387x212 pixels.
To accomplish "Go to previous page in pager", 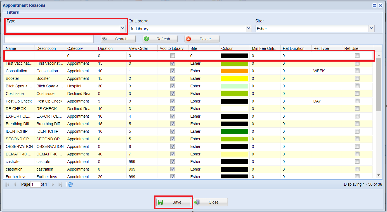I will click(15, 185).
